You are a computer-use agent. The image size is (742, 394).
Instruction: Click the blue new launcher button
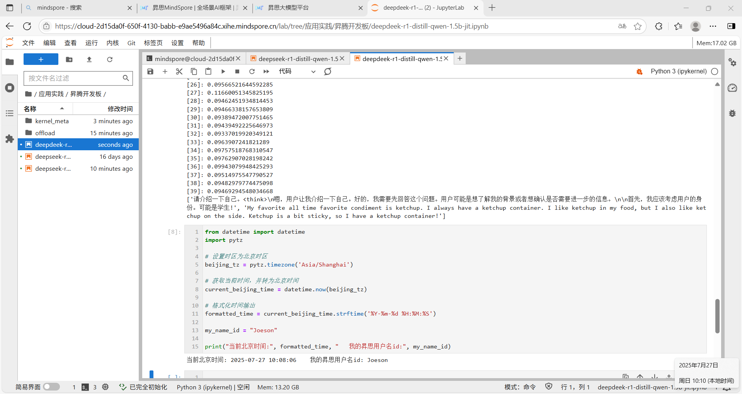pos(41,59)
